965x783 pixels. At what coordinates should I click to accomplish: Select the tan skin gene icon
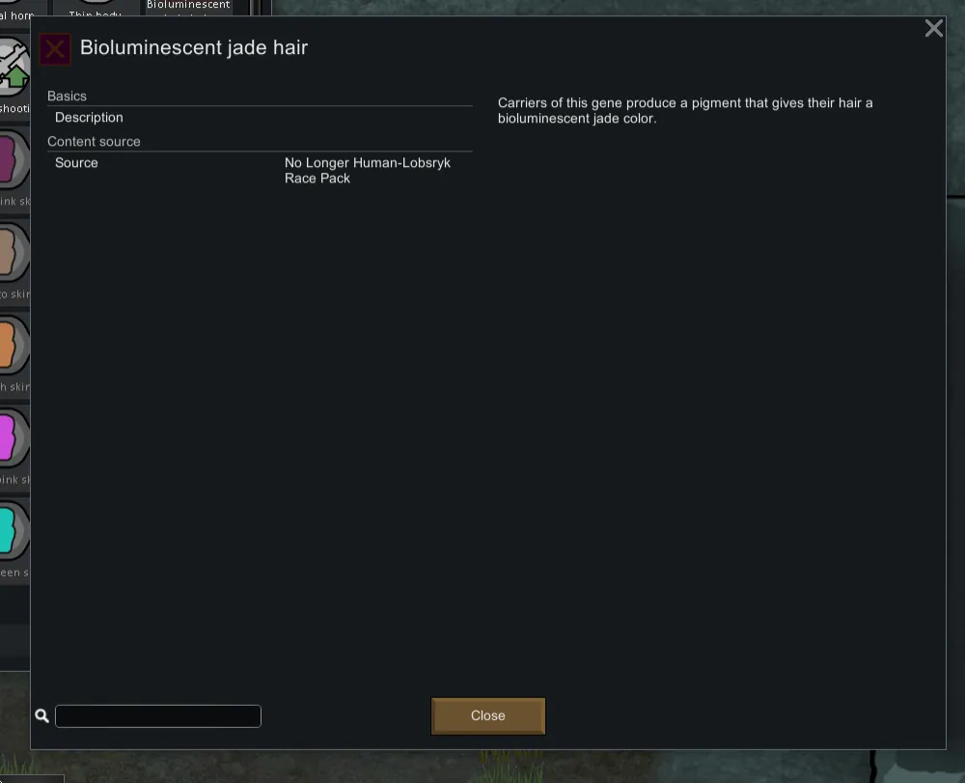pos(14,252)
